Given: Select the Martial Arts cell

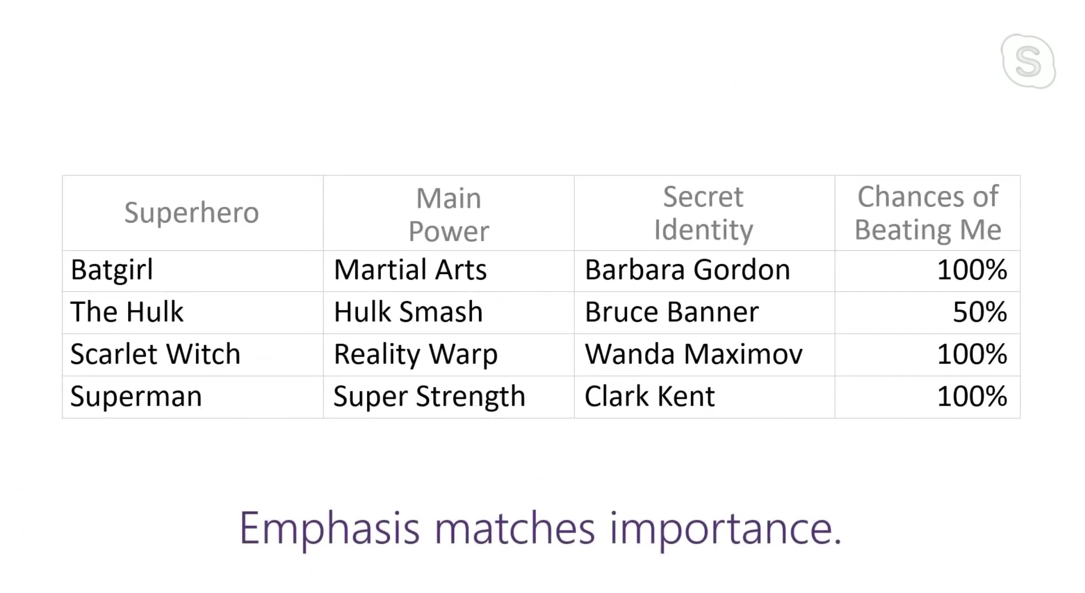Looking at the screenshot, I should (x=449, y=271).
